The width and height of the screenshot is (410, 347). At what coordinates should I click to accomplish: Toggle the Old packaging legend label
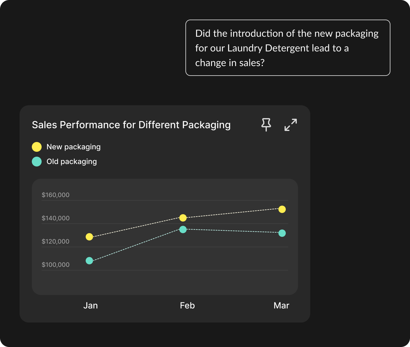[72, 162]
